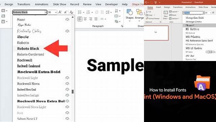This screenshot has height=122, width=216.
Task: Click the Bullets list icon
Action: tap(80, 12)
